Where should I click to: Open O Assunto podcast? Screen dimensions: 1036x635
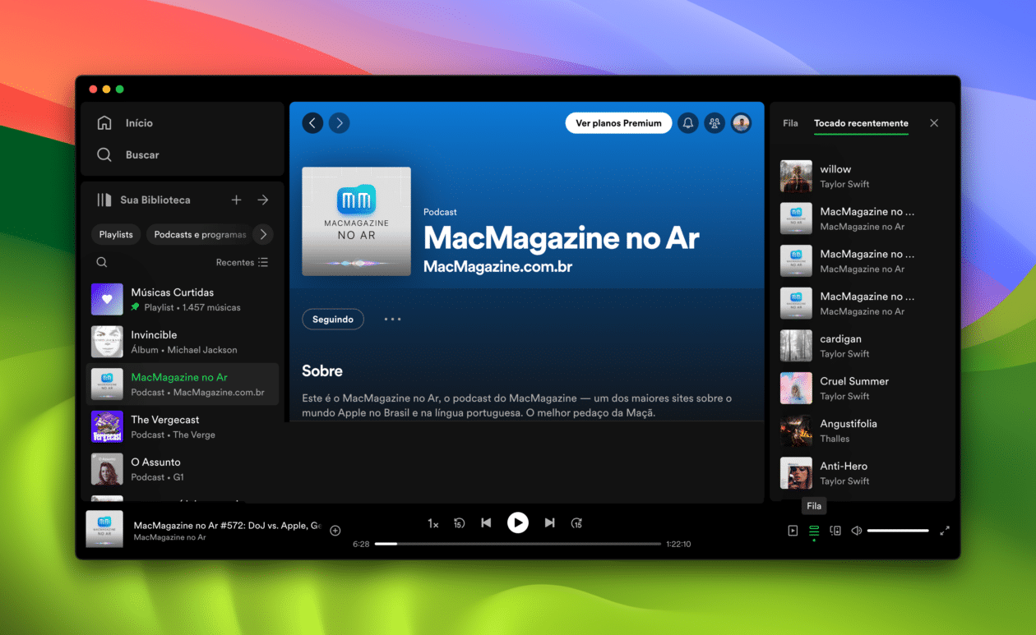(x=183, y=469)
